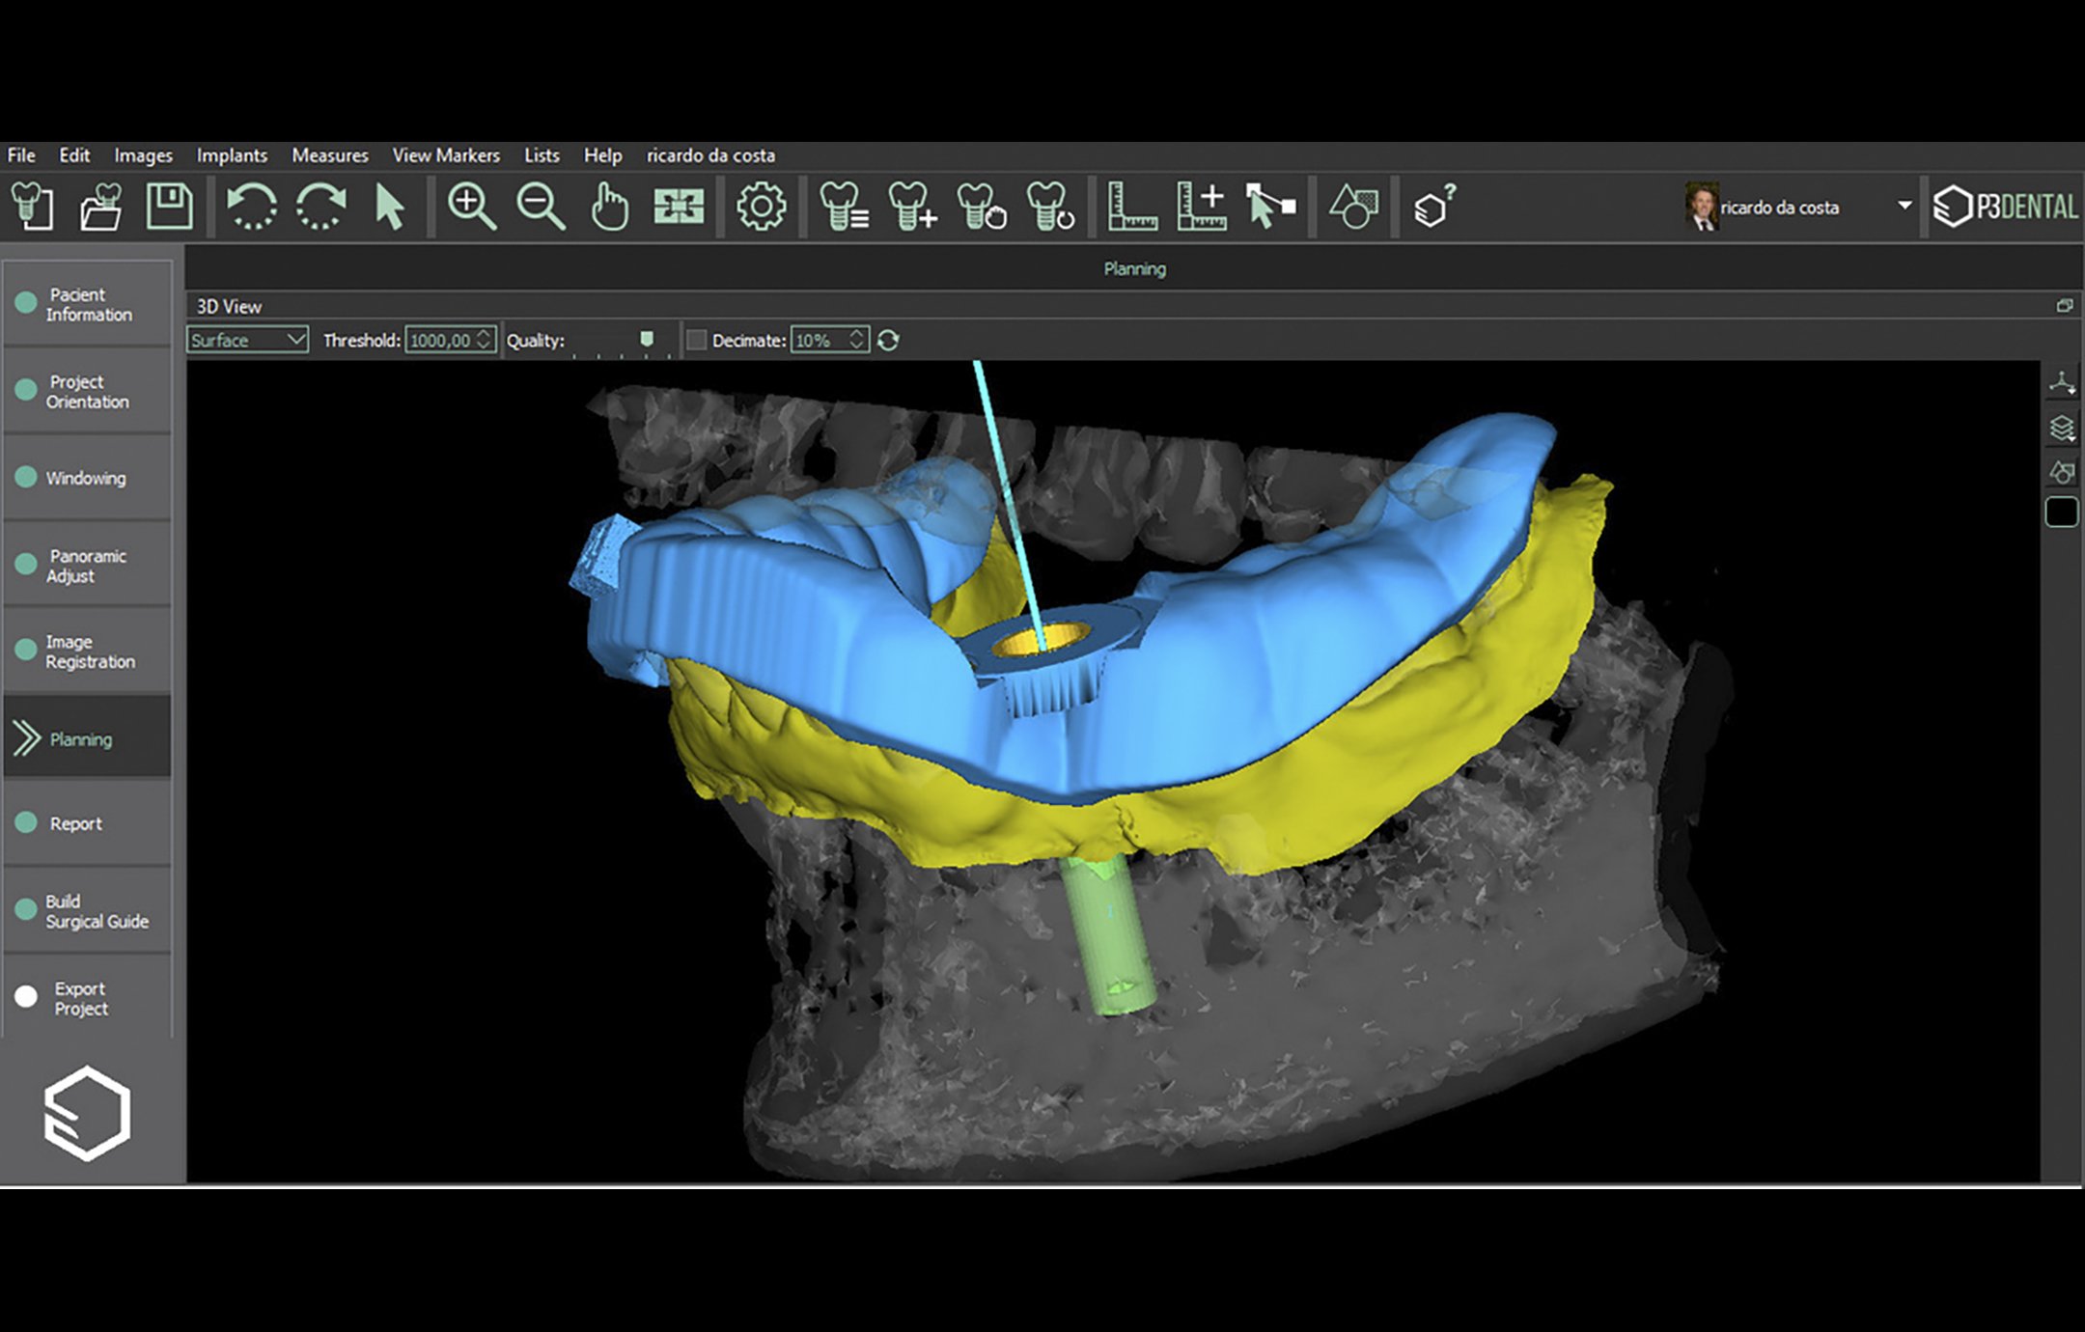Viewport: 2085px width, 1332px height.
Task: Enable the Decimate checkbox
Action: (x=696, y=340)
